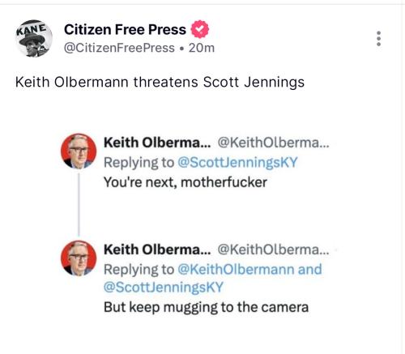
Task: Click Keith Olbermann's avatar in first reply
Action: [79, 151]
